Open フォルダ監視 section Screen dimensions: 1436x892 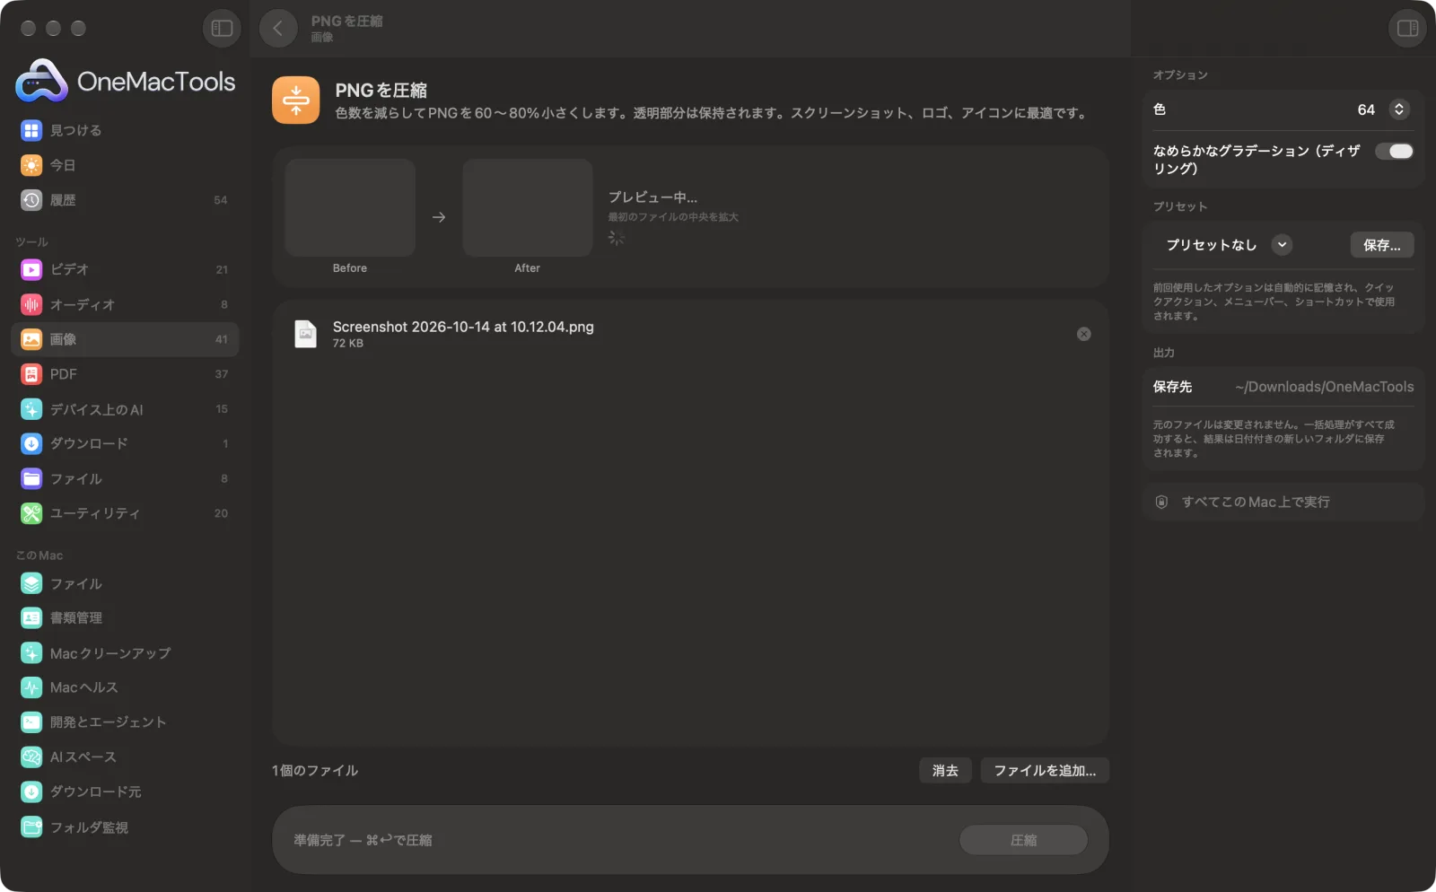coord(125,826)
